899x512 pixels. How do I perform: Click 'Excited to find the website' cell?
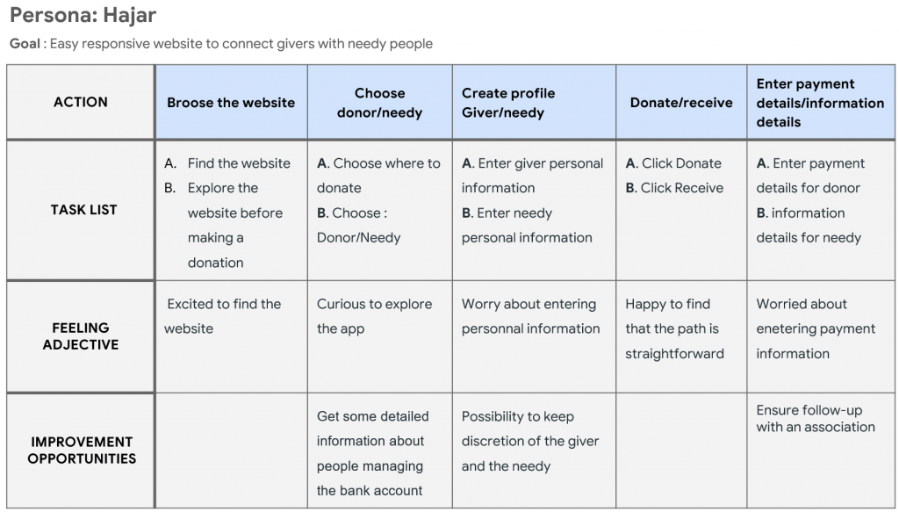pyautogui.click(x=222, y=316)
